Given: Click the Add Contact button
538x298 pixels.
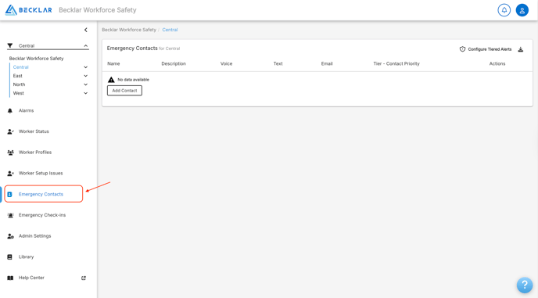Looking at the screenshot, I should coord(124,91).
